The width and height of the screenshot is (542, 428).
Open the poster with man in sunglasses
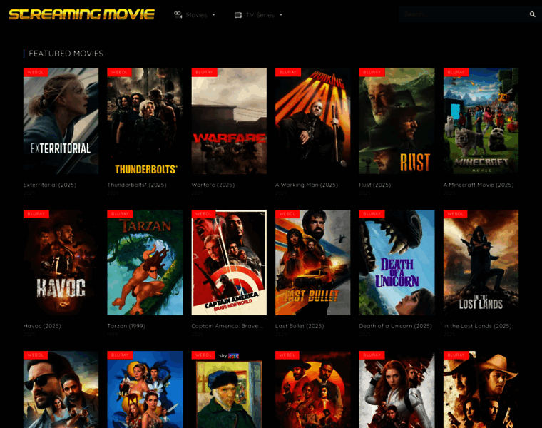pyautogui.click(x=61, y=389)
